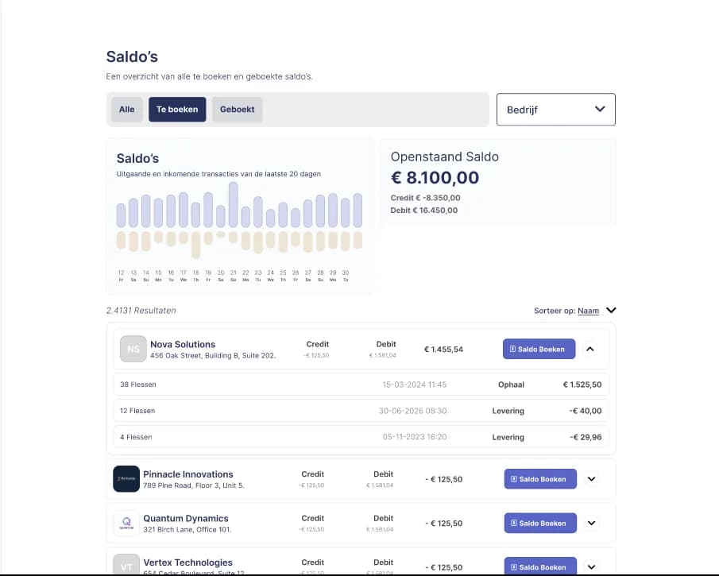This screenshot has width=719, height=576.
Task: Switch to the Alle filter tab
Action: (x=126, y=109)
